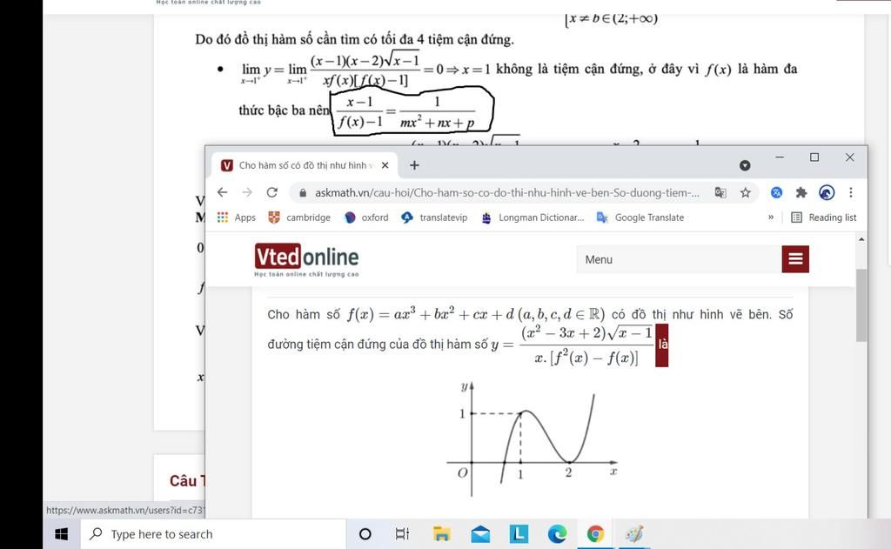Open the Extensions puzzle piece menu
The height and width of the screenshot is (549, 891).
tap(801, 192)
